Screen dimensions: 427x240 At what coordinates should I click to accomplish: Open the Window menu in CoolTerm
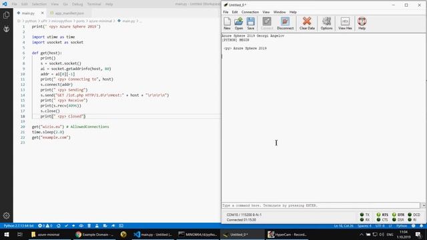click(280, 12)
